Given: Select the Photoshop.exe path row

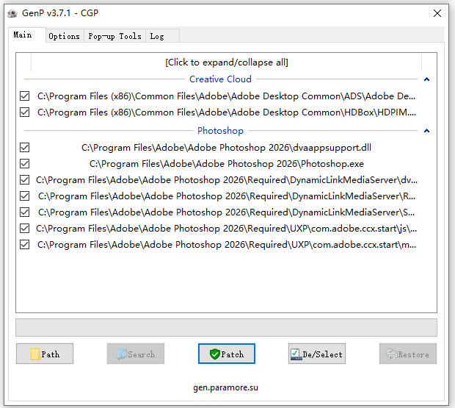Looking at the screenshot, I should (227, 164).
